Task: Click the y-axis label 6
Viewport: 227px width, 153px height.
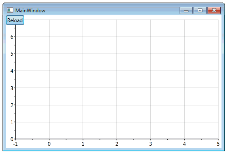Action: click(x=12, y=37)
